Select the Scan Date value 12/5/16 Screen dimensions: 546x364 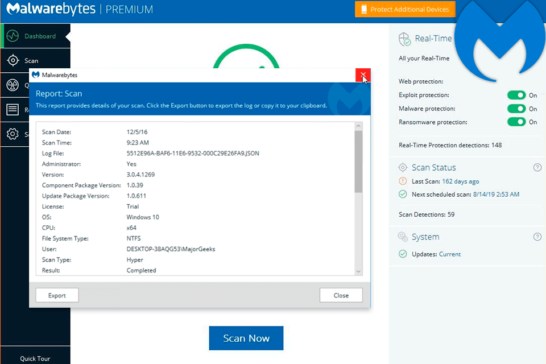pos(137,132)
